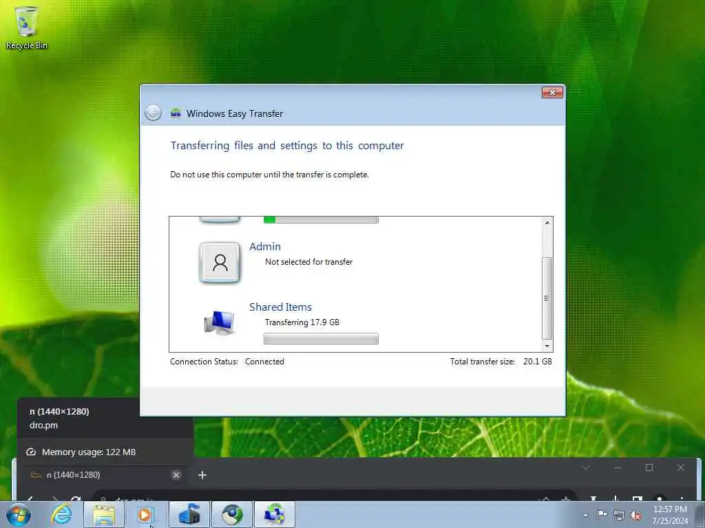Screen dimensions: 705x528
Task: Open the network status tray icon
Action: coord(619,516)
